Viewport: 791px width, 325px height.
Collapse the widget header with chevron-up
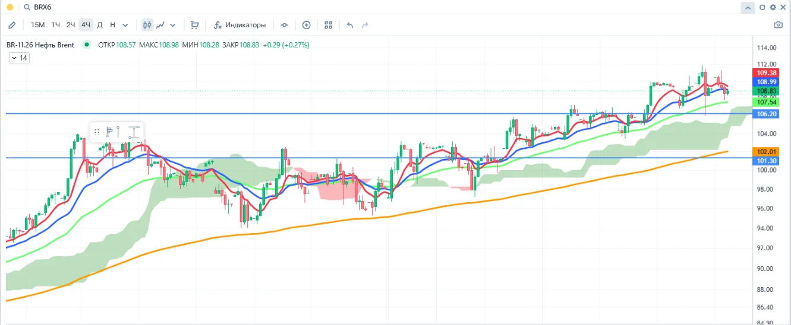pyautogui.click(x=747, y=8)
